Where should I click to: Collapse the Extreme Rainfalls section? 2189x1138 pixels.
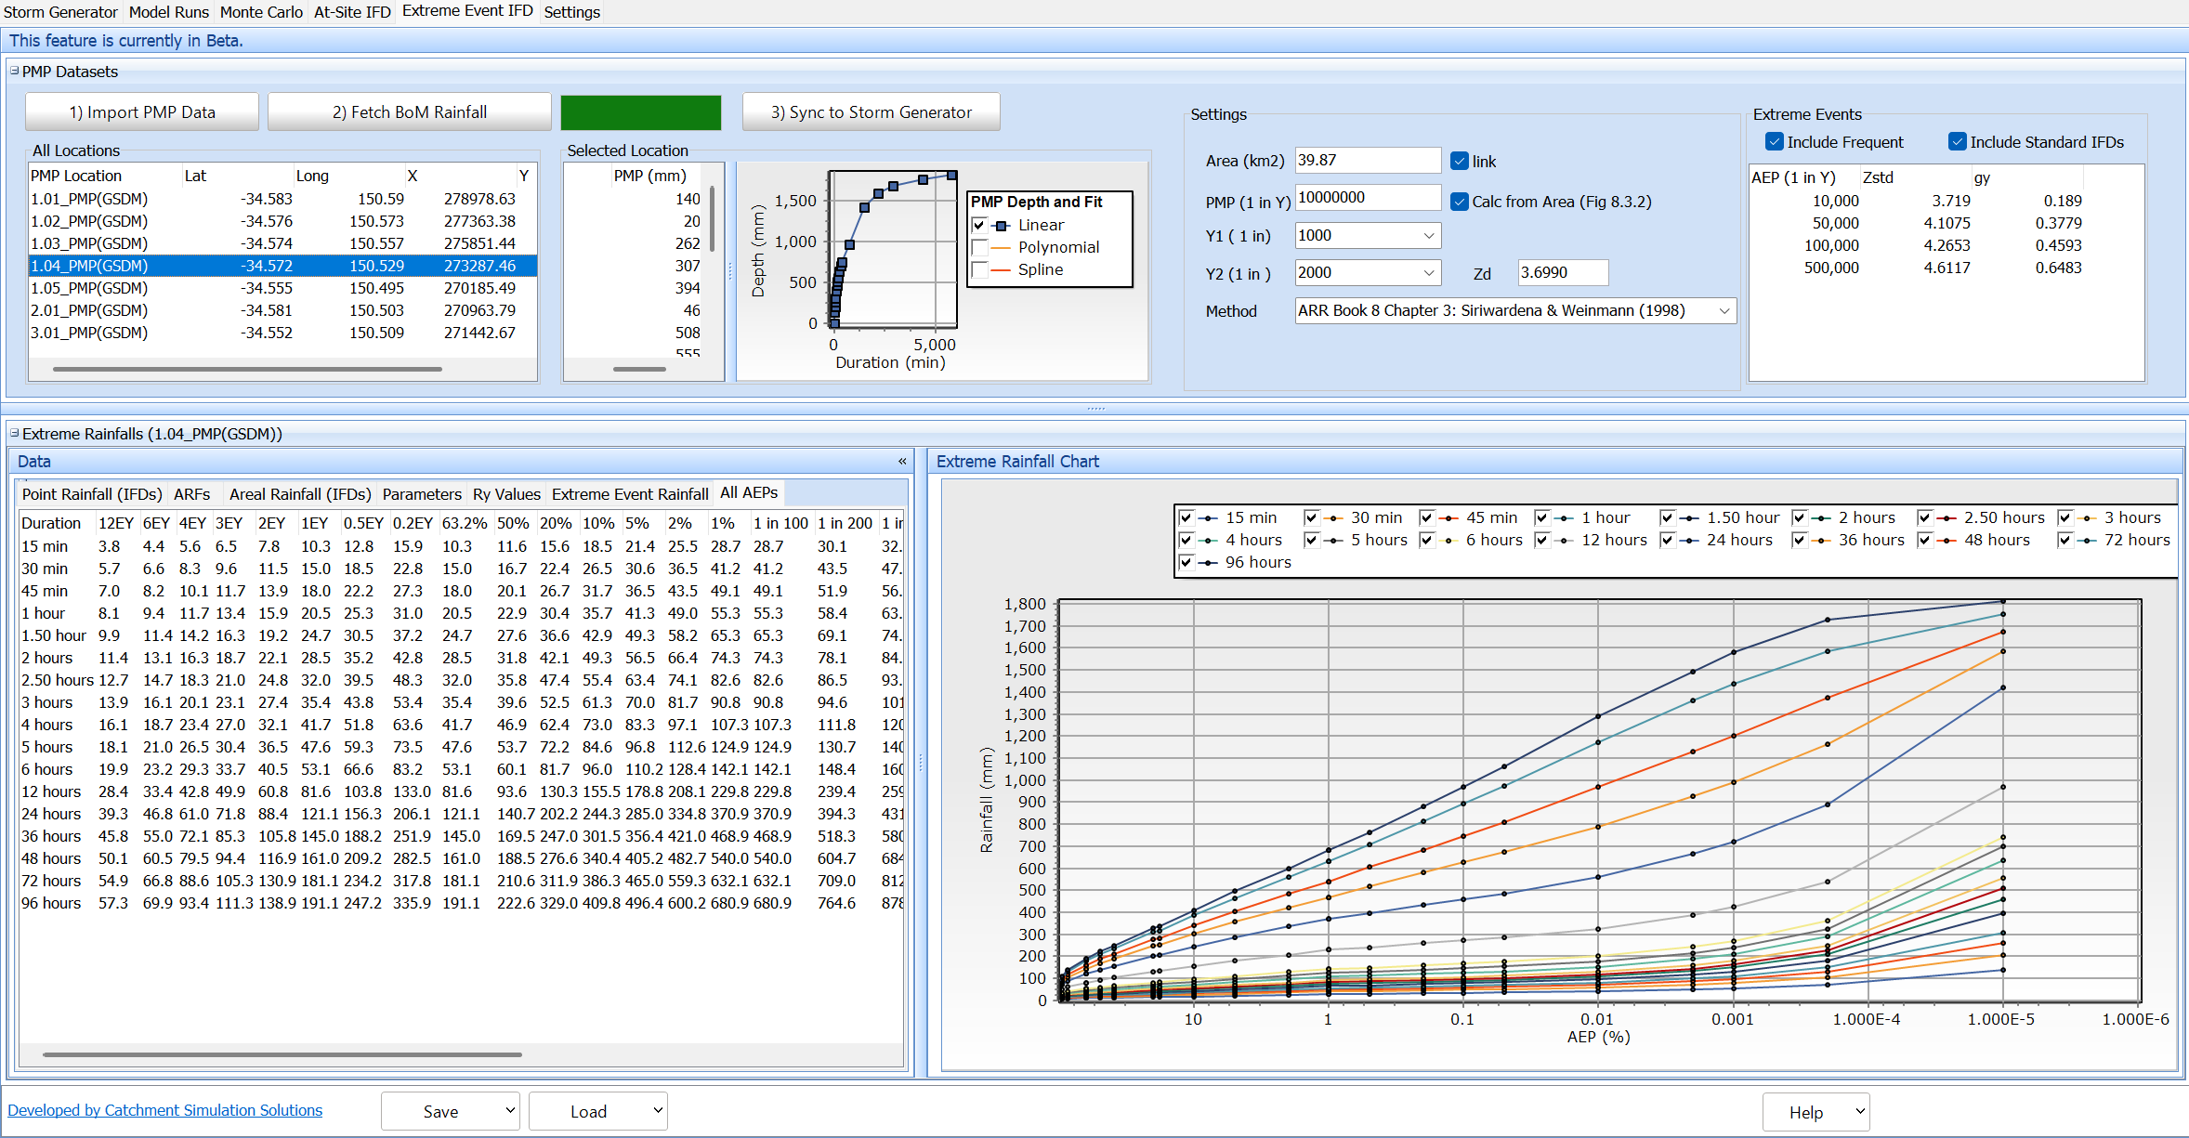14,433
